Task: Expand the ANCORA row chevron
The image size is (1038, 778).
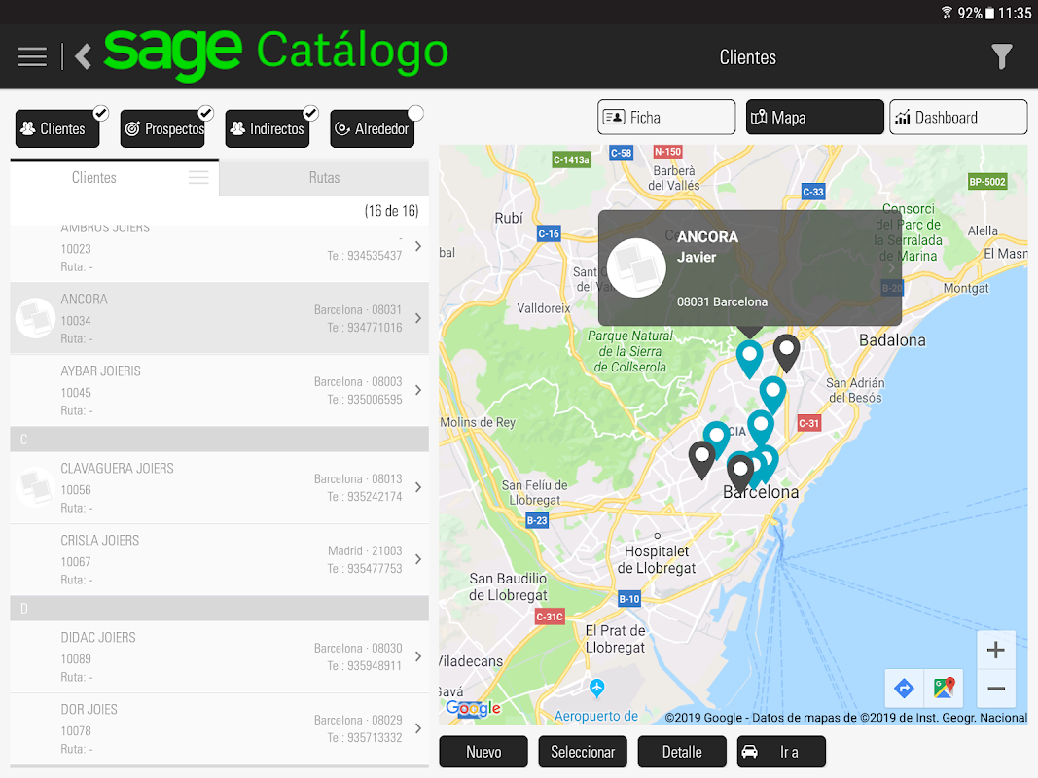Action: [418, 318]
